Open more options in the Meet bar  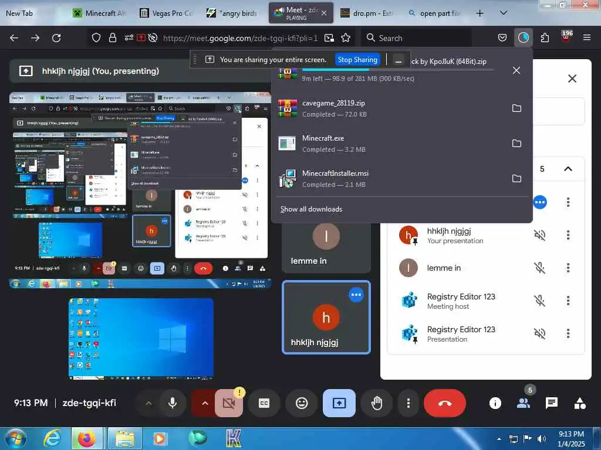tap(408, 403)
